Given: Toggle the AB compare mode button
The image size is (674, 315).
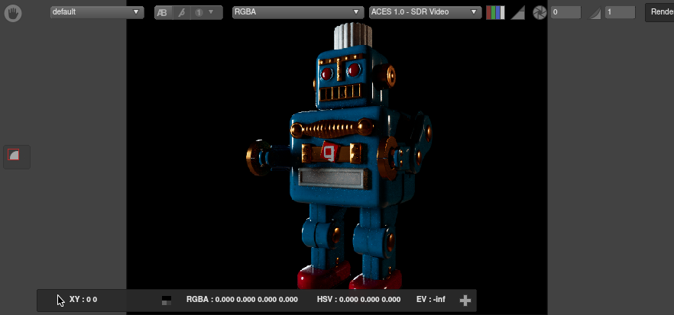Looking at the screenshot, I should 163,12.
